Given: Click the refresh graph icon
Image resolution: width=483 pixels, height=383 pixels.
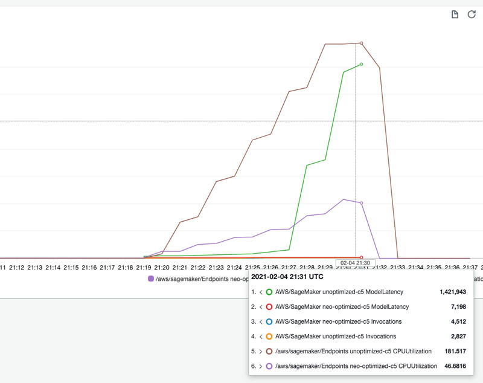Looking at the screenshot, I should tap(472, 14).
